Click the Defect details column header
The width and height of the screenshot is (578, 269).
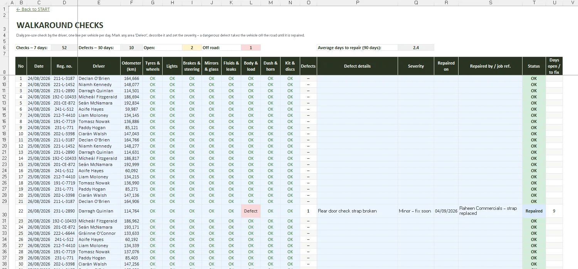pos(357,66)
